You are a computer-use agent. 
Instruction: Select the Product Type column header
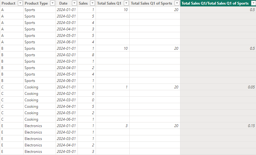point(36,3)
